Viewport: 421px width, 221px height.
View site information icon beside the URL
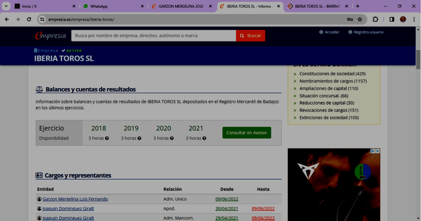pos(42,19)
